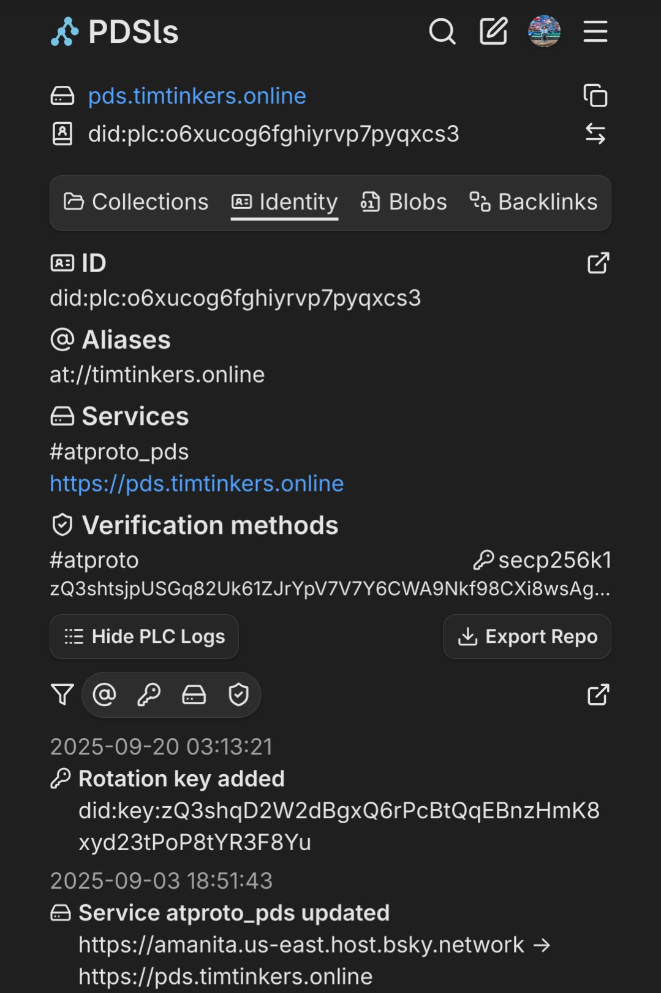The image size is (661, 993).
Task: Toggle the rotation key log filter
Action: 149,694
